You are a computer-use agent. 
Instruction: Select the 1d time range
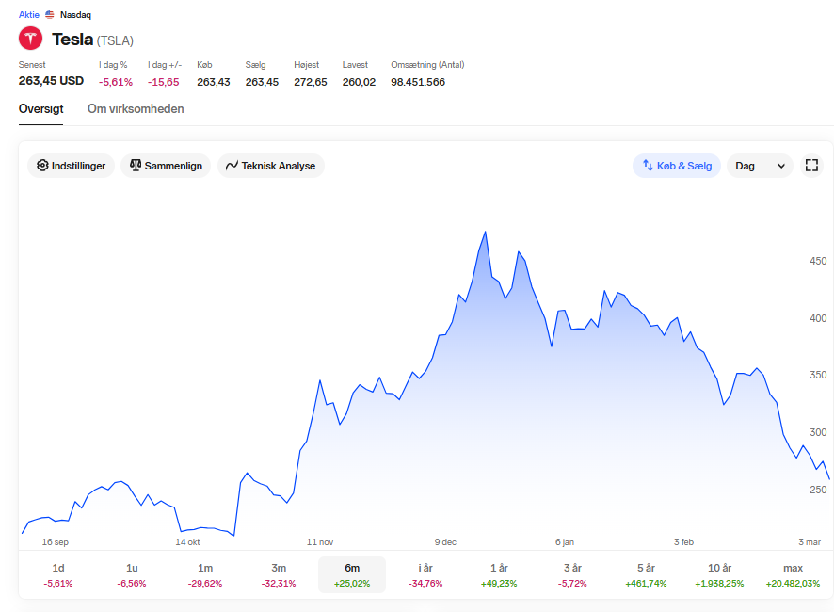pos(58,574)
